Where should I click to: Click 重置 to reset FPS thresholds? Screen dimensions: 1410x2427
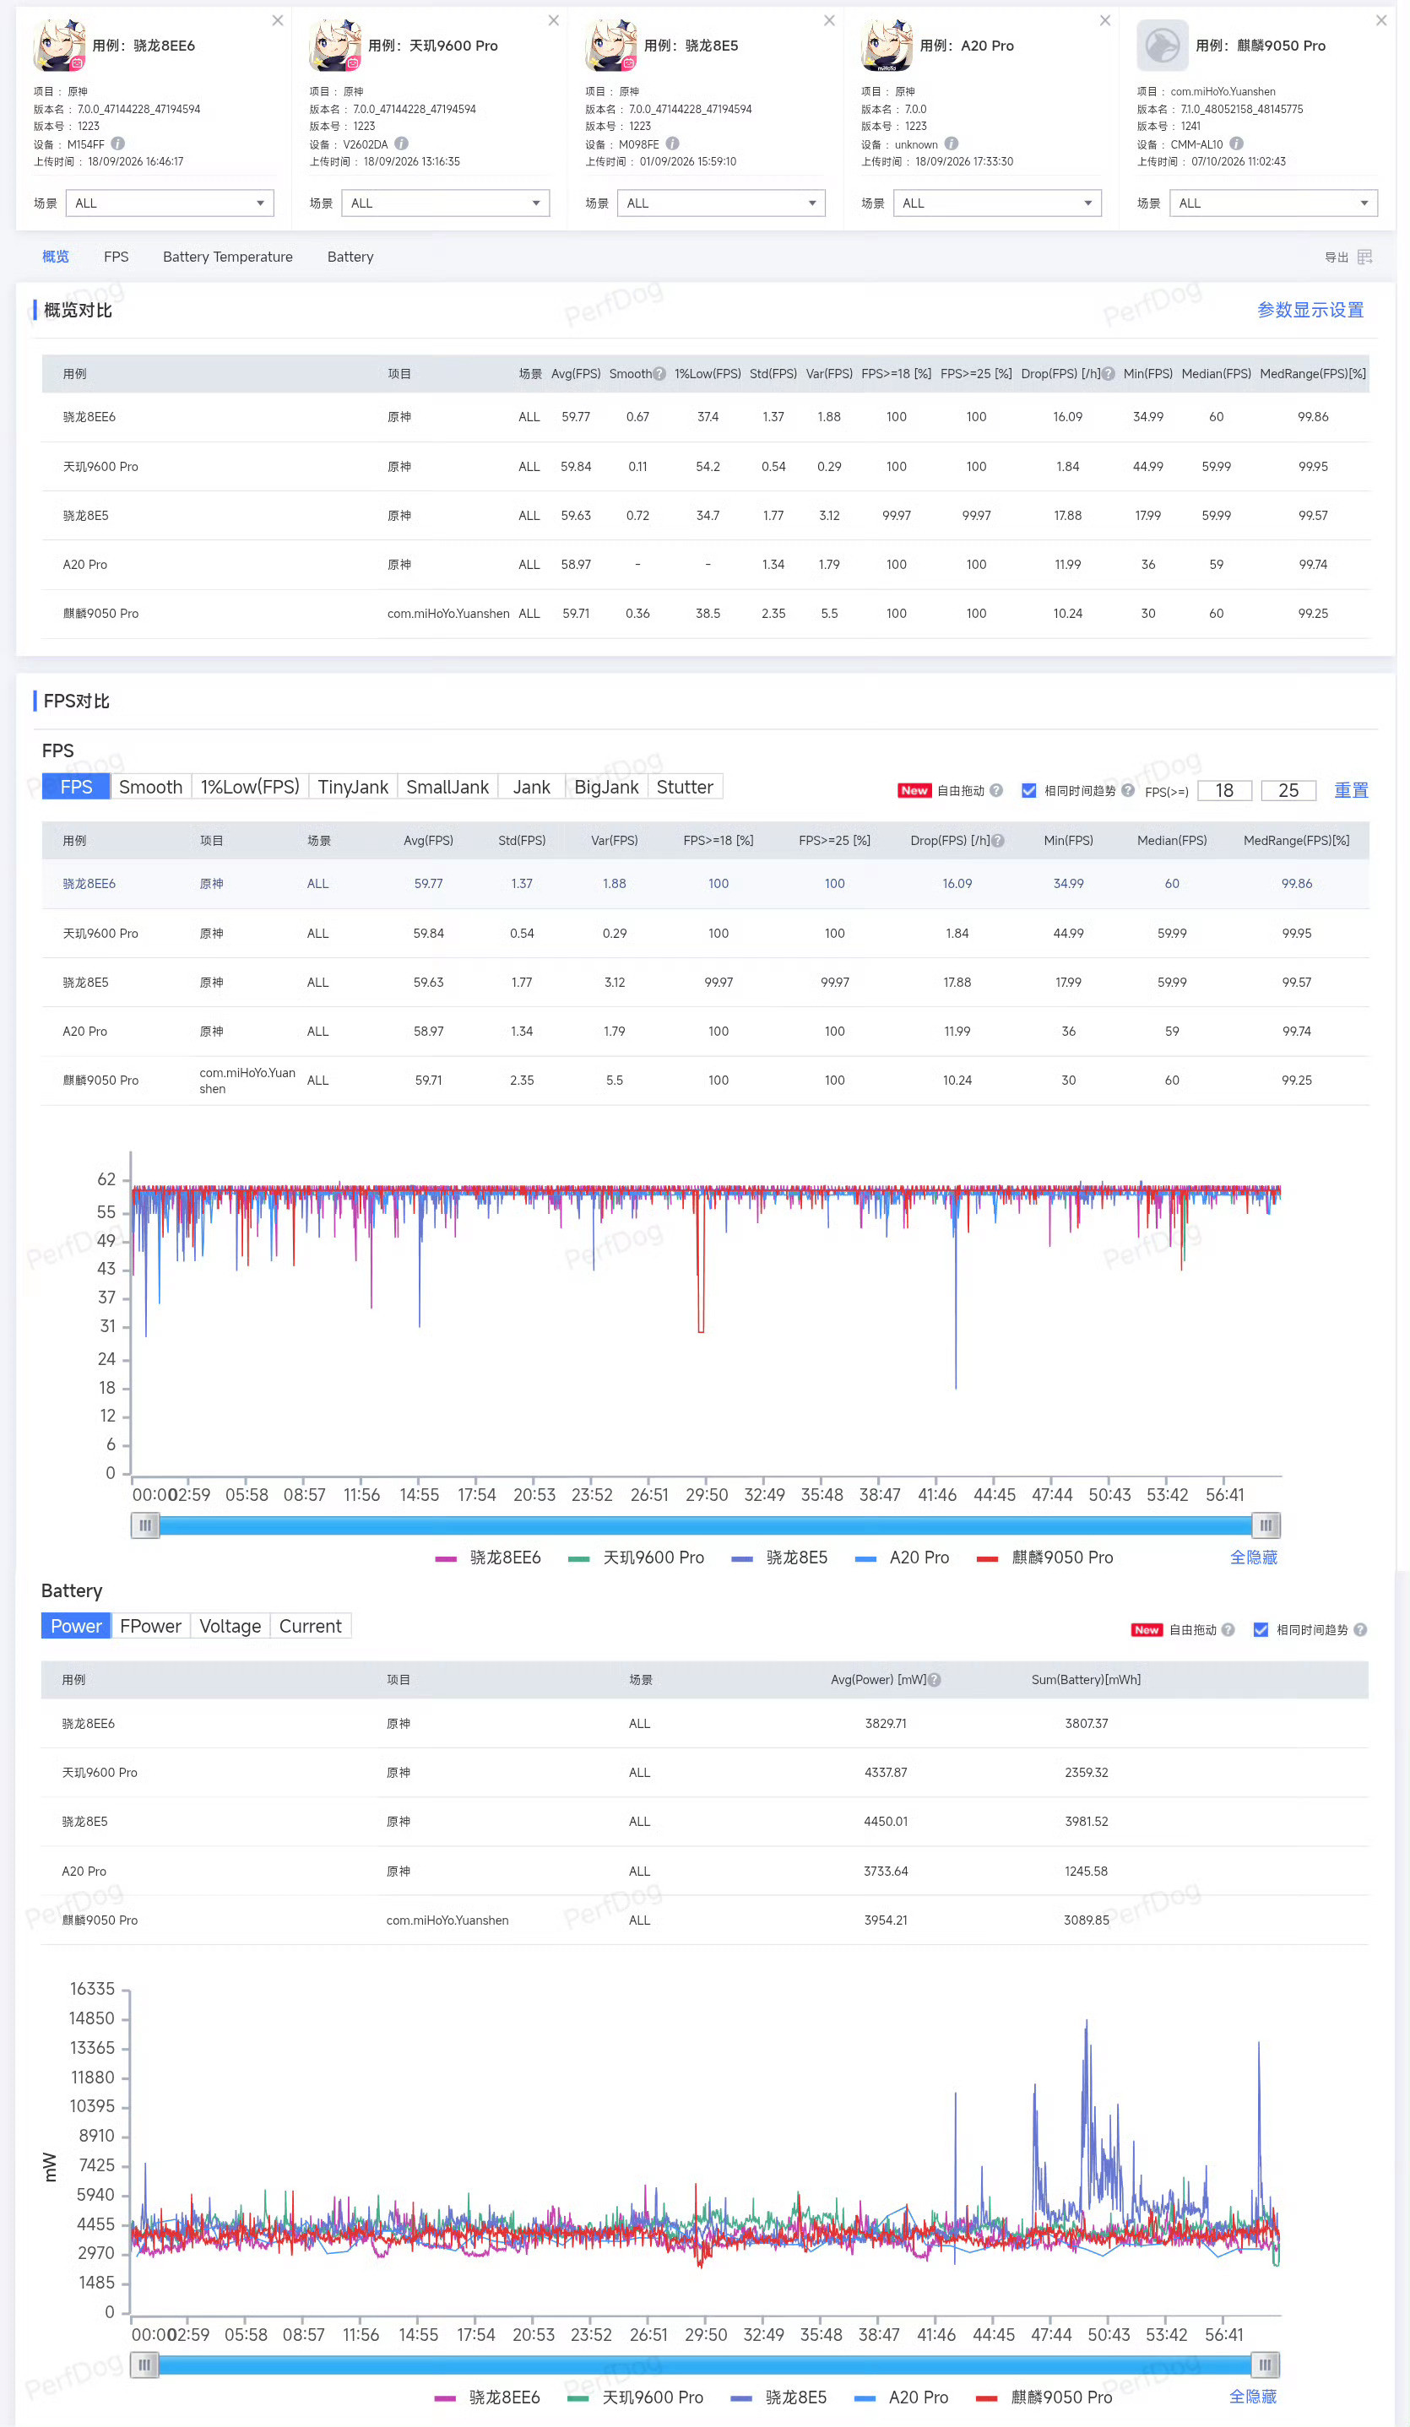[1350, 790]
